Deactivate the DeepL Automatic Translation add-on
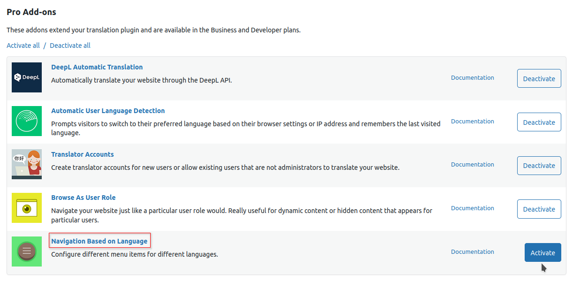This screenshot has width=573, height=282. click(x=539, y=78)
